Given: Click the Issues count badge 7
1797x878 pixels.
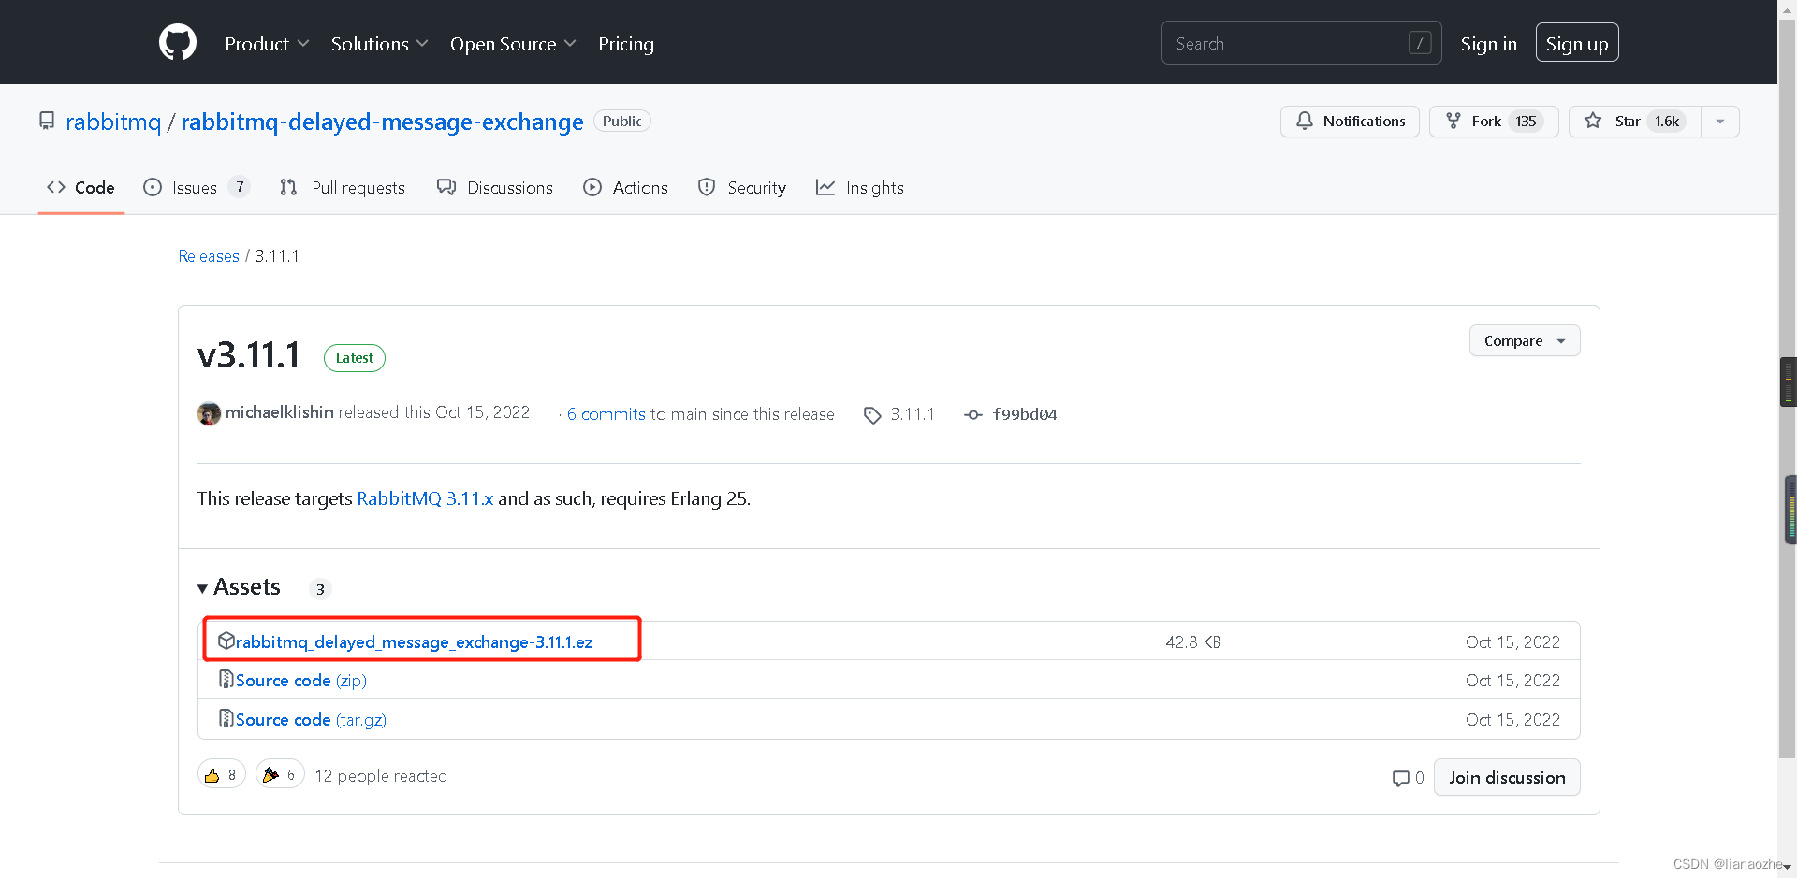Looking at the screenshot, I should point(240,187).
